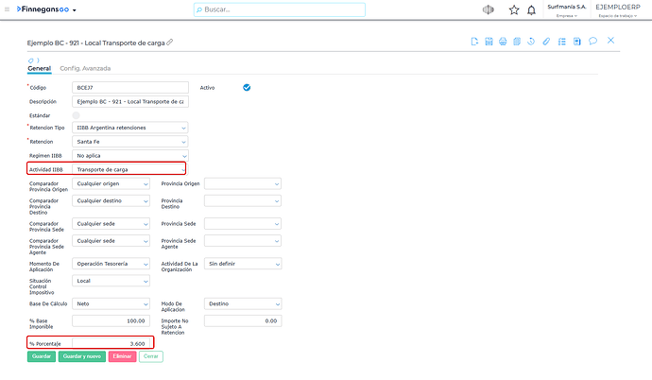Screen dimensions: 652x380
Task: Open Base De Cálculo dropdown
Action: point(111,304)
